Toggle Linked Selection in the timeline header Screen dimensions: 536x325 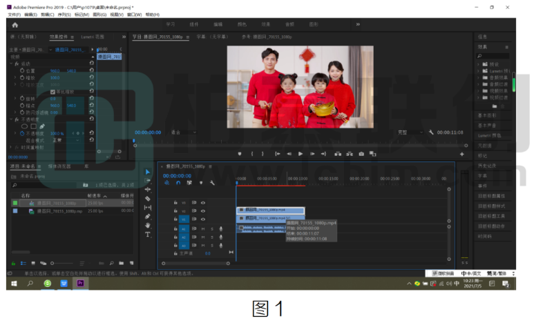[189, 183]
